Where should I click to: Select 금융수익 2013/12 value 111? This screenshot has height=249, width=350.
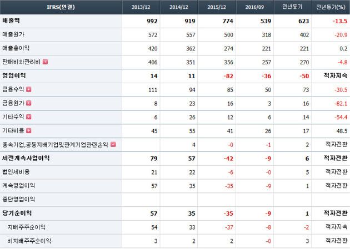tap(153, 90)
